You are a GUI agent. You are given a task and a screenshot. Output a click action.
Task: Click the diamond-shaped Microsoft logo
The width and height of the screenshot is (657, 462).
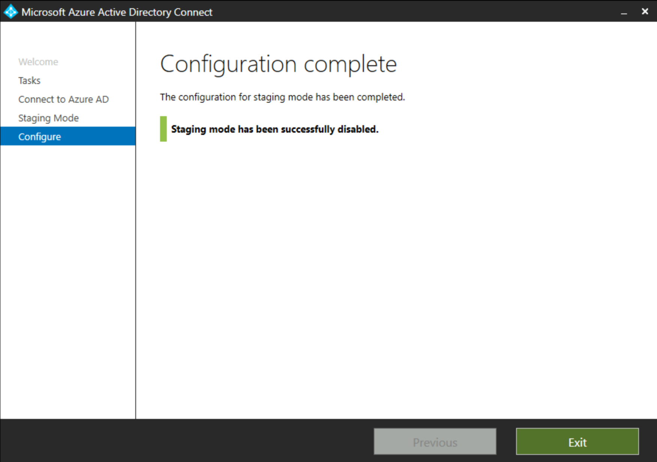click(x=10, y=12)
